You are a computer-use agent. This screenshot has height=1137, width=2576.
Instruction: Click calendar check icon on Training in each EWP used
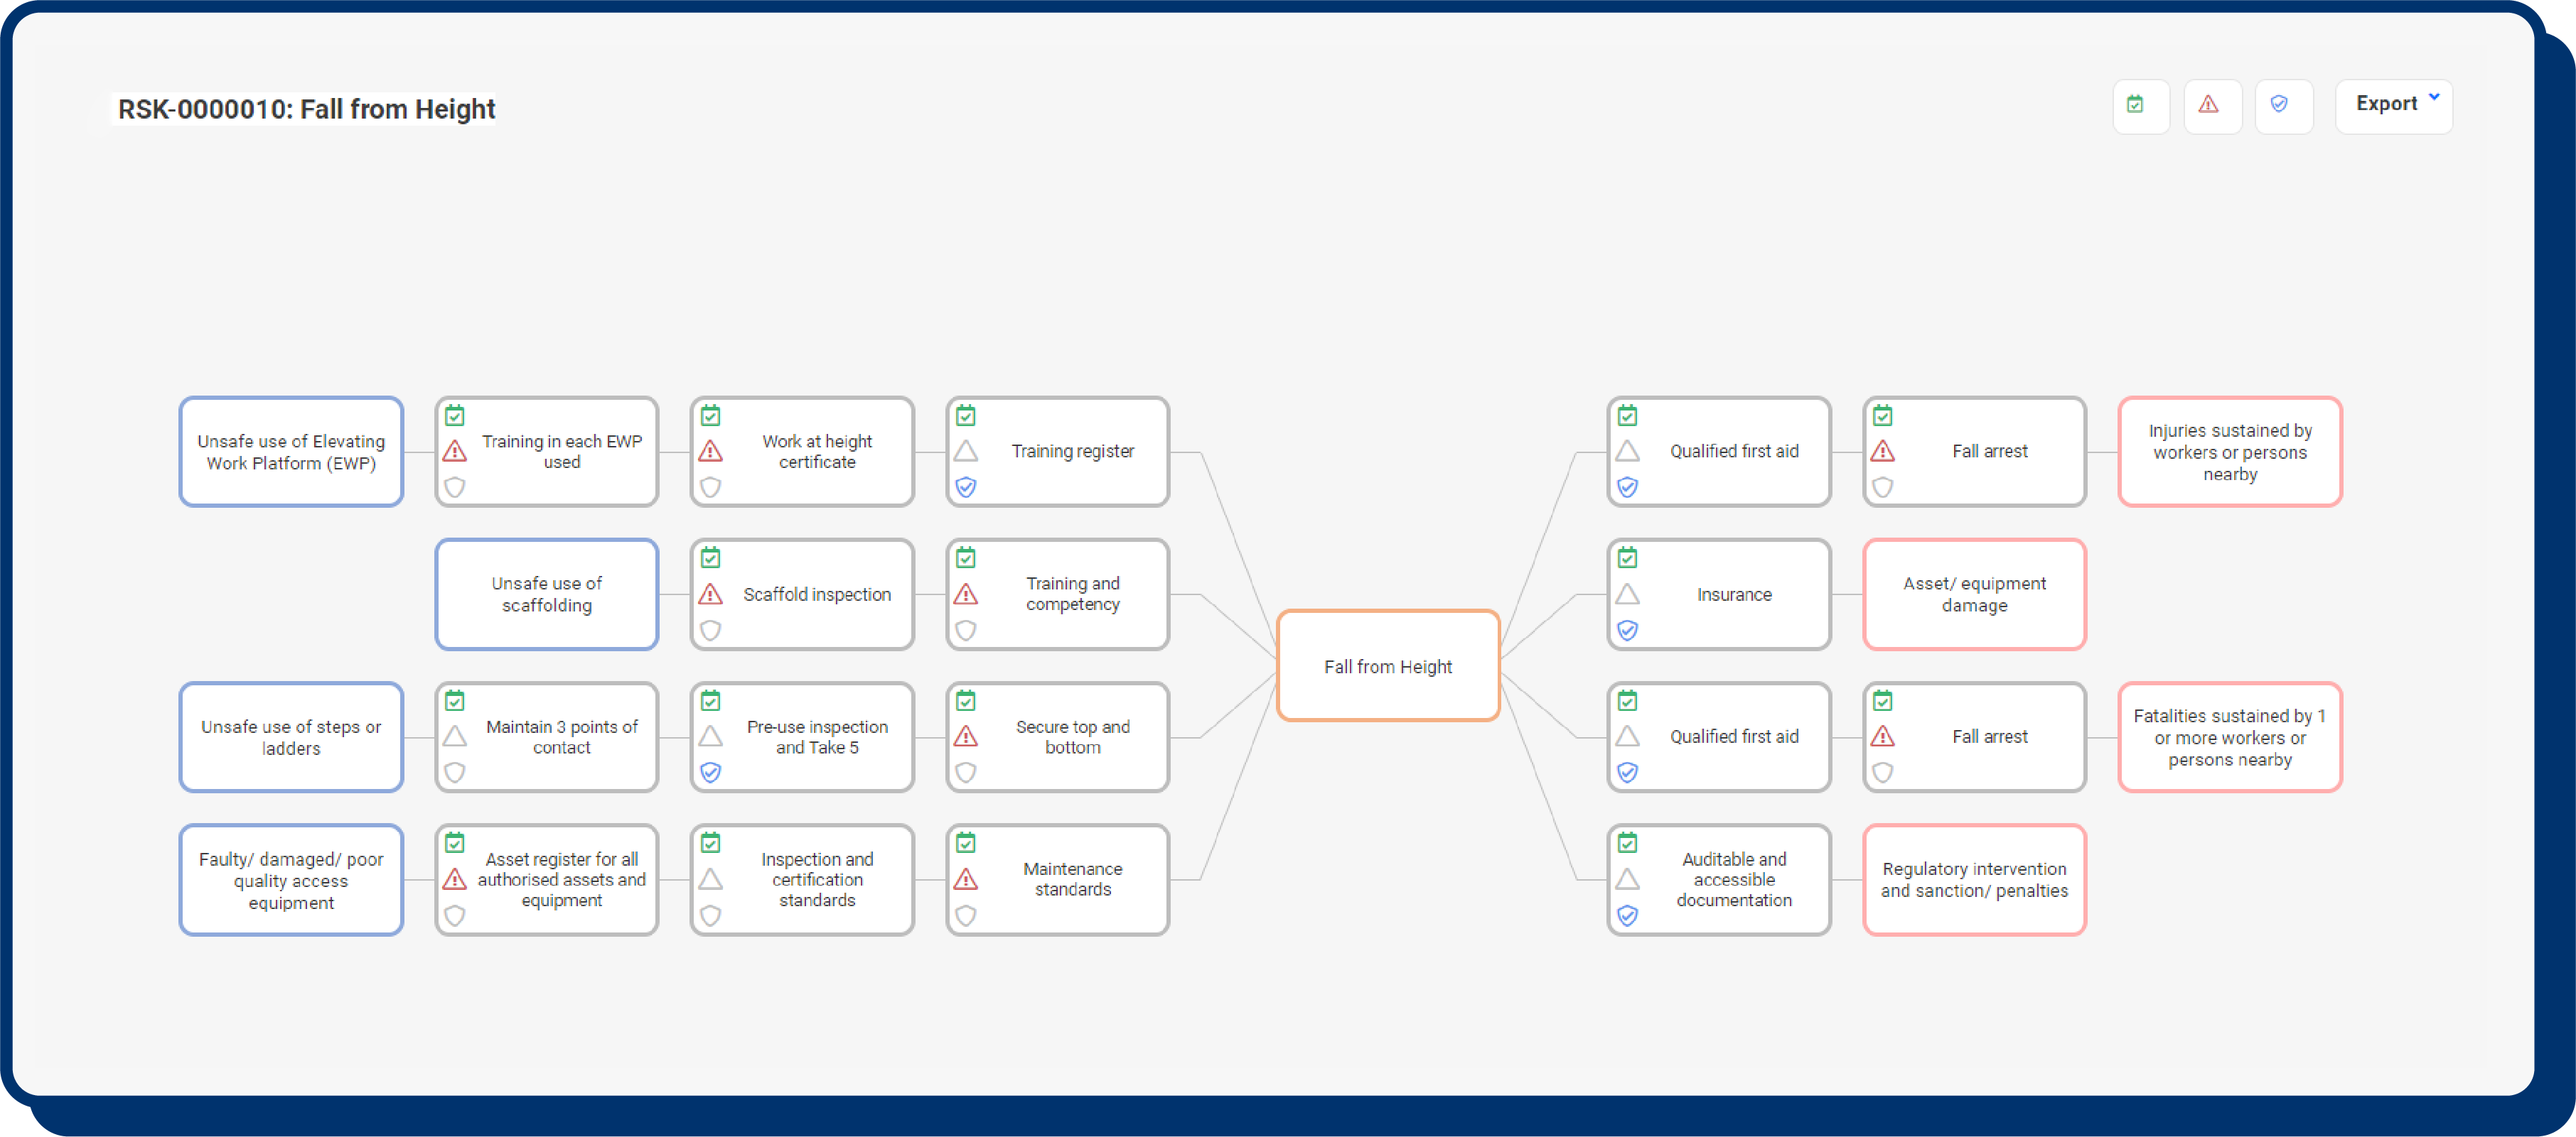[455, 415]
